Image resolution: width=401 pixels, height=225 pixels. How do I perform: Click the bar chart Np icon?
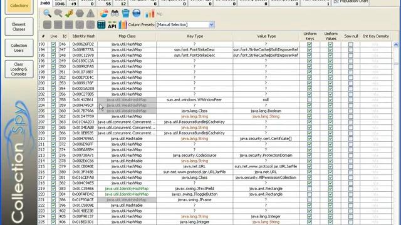154,14
